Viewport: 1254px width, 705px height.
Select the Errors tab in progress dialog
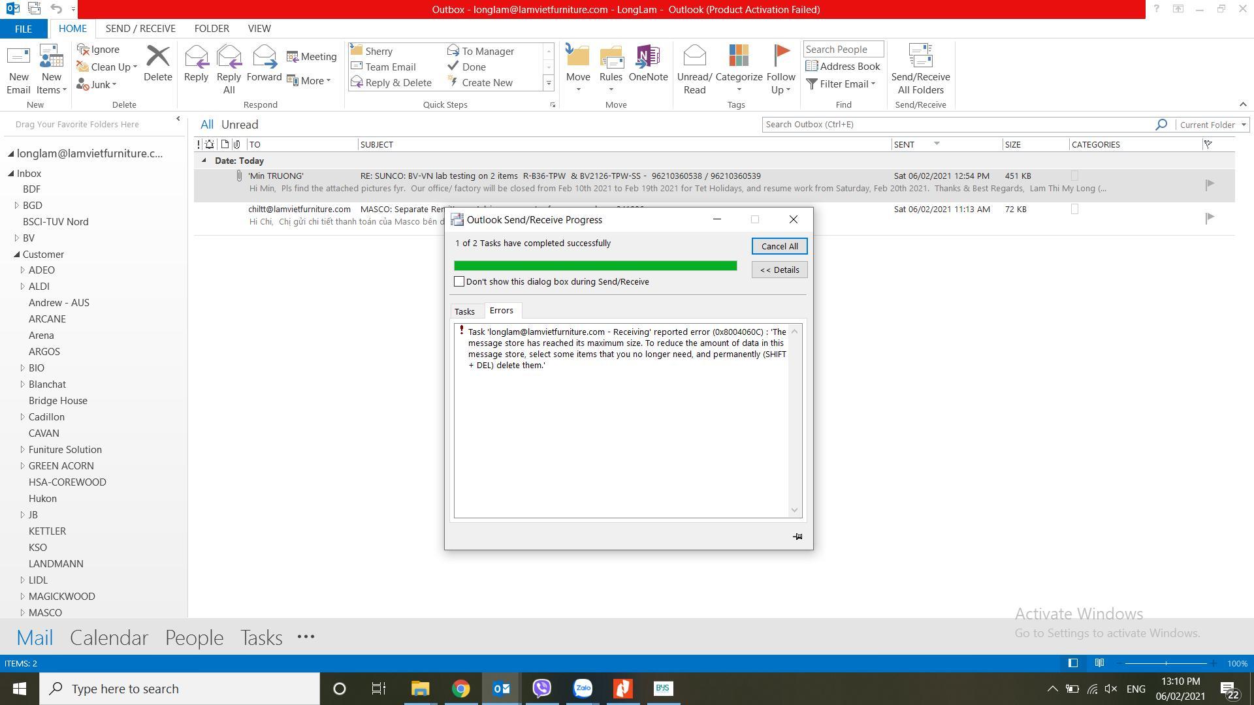click(502, 311)
